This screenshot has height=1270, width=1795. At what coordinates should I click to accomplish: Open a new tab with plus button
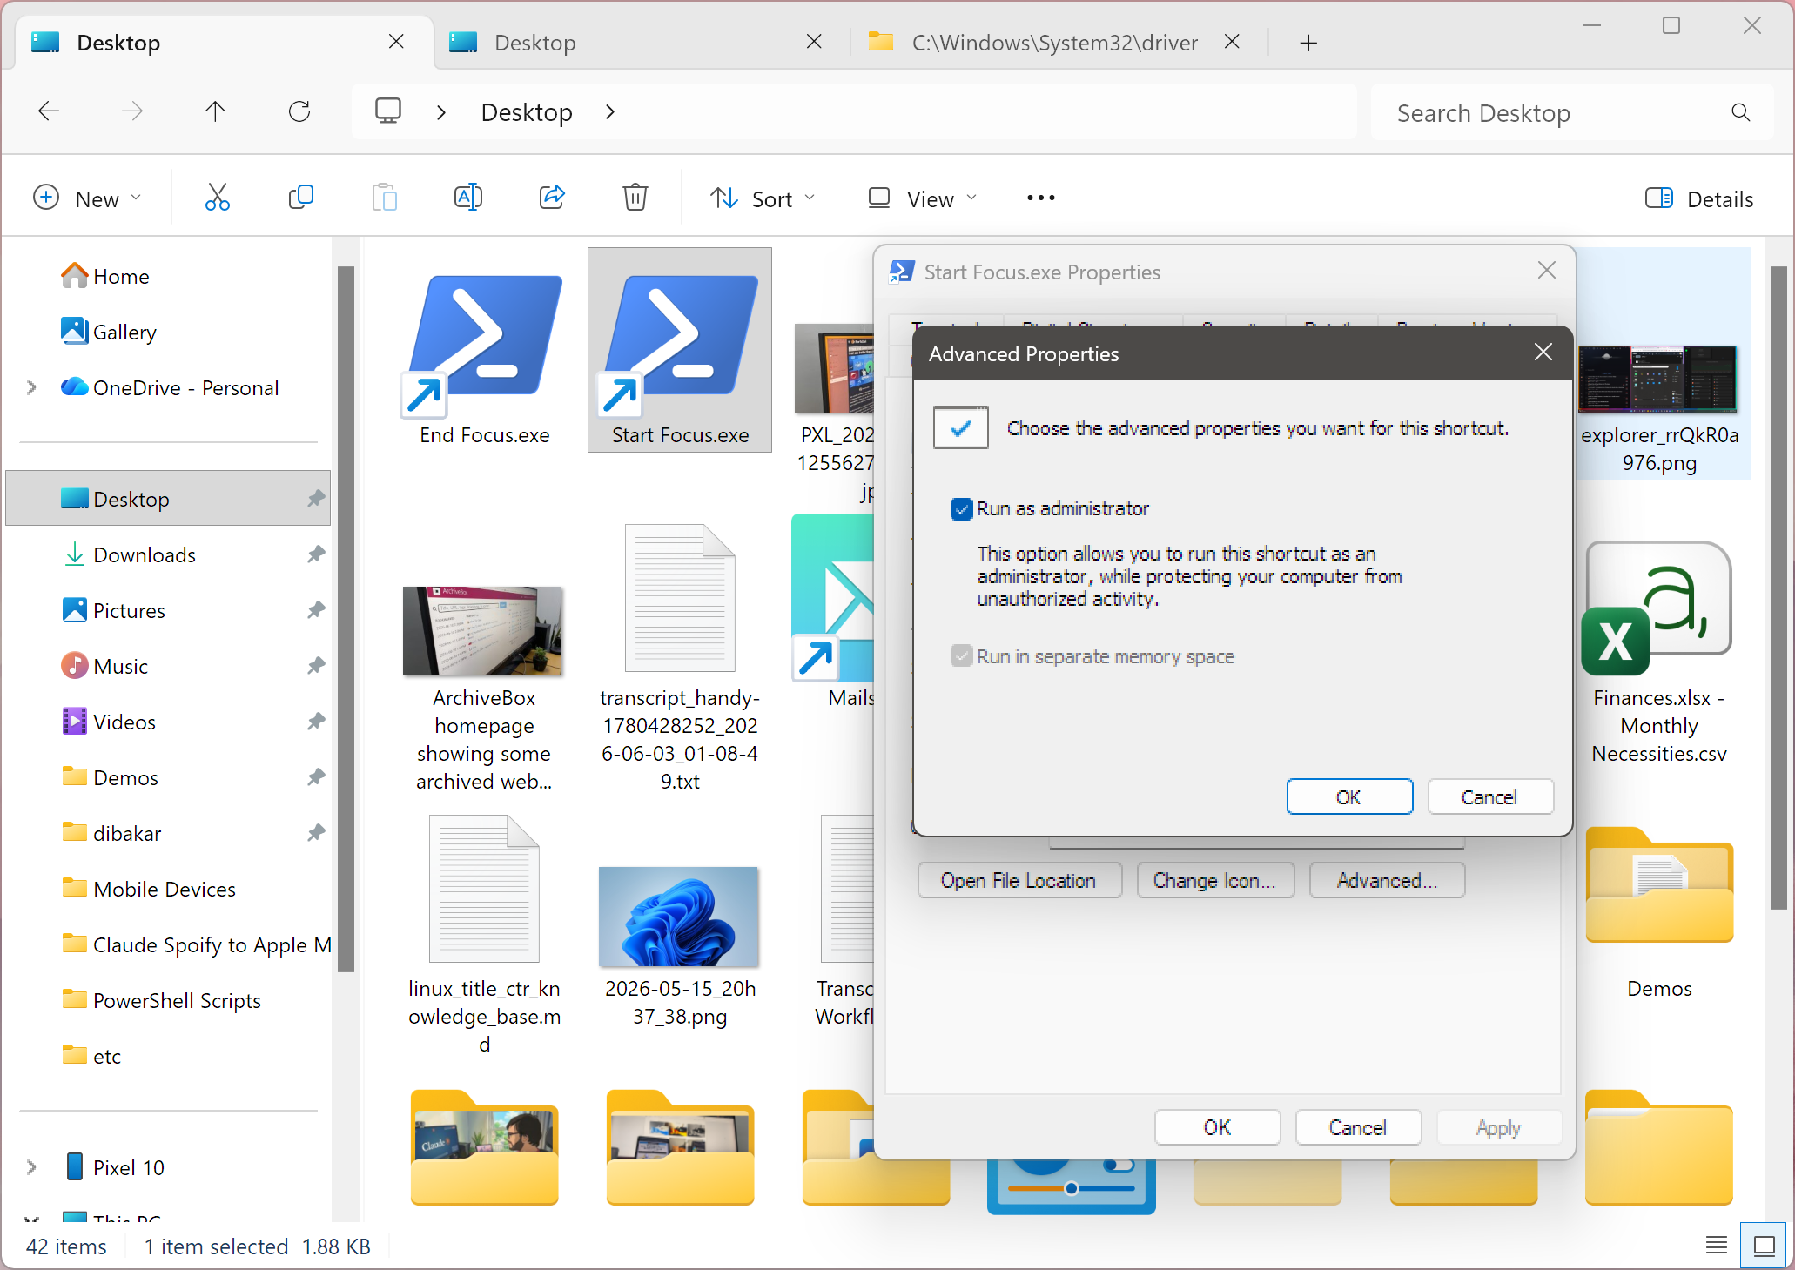pyautogui.click(x=1308, y=43)
